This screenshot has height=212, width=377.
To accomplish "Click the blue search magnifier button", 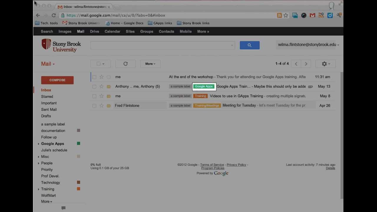I will click(249, 45).
